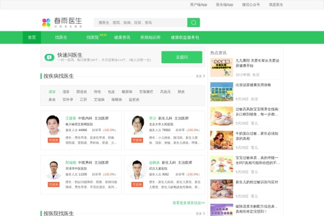The height and width of the screenshot is (216, 324).
Task: Click the green search magnifier button
Action: 193,23
